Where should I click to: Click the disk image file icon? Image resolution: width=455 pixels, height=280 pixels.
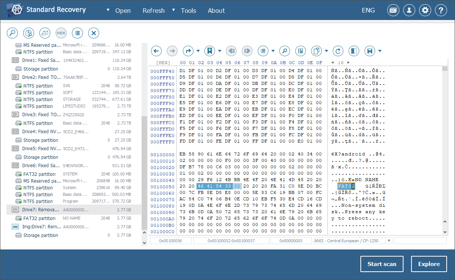click(x=45, y=33)
